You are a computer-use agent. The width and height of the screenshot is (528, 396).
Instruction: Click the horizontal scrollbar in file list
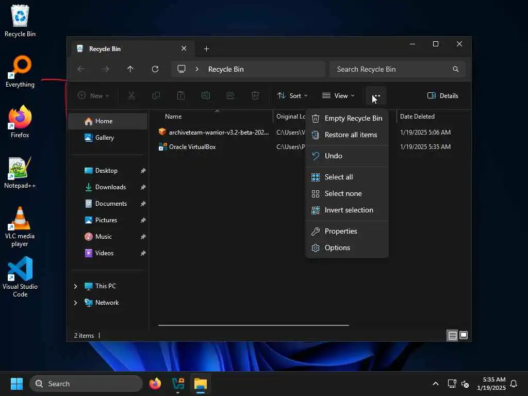254,325
